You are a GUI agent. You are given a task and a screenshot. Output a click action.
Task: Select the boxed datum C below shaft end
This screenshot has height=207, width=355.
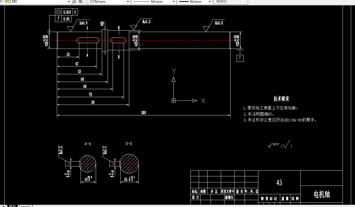click(x=240, y=58)
